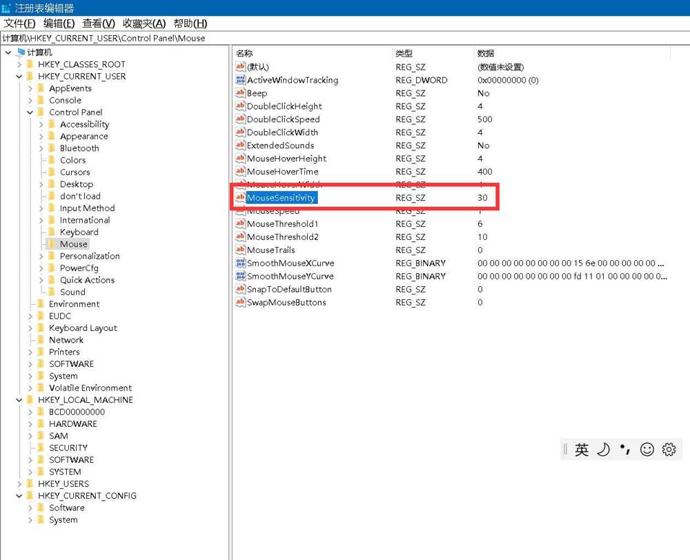
Task: Switch input language with the 英 button
Action: coord(582,450)
